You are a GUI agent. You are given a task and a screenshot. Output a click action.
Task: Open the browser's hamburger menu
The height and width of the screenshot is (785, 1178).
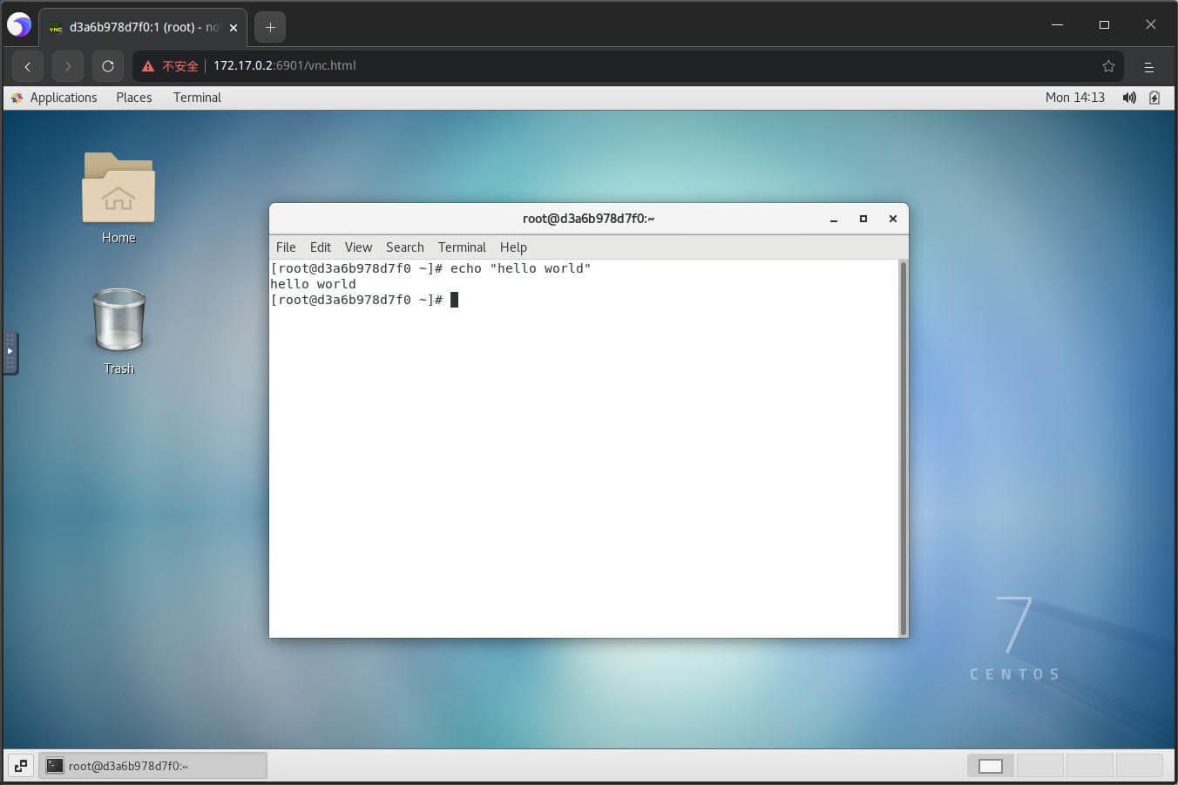[1149, 66]
